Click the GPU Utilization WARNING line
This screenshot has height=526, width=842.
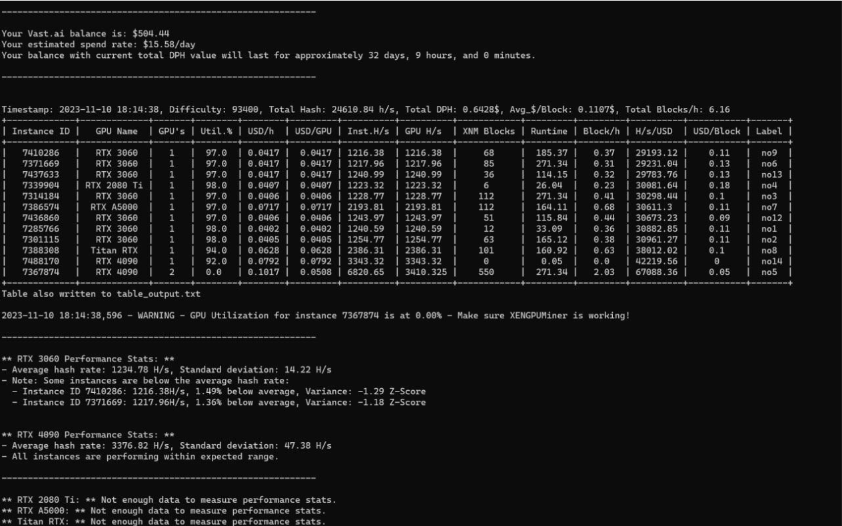(315, 315)
